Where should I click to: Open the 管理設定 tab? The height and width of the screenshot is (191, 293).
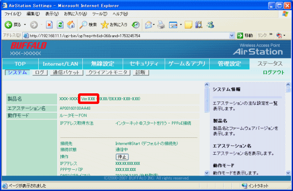[x=229, y=64]
